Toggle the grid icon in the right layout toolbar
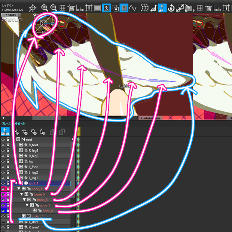 (199, 8)
